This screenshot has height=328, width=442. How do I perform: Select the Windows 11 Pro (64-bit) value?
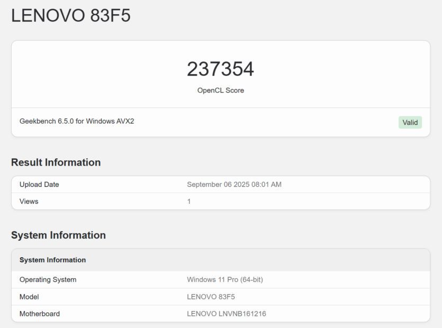225,279
